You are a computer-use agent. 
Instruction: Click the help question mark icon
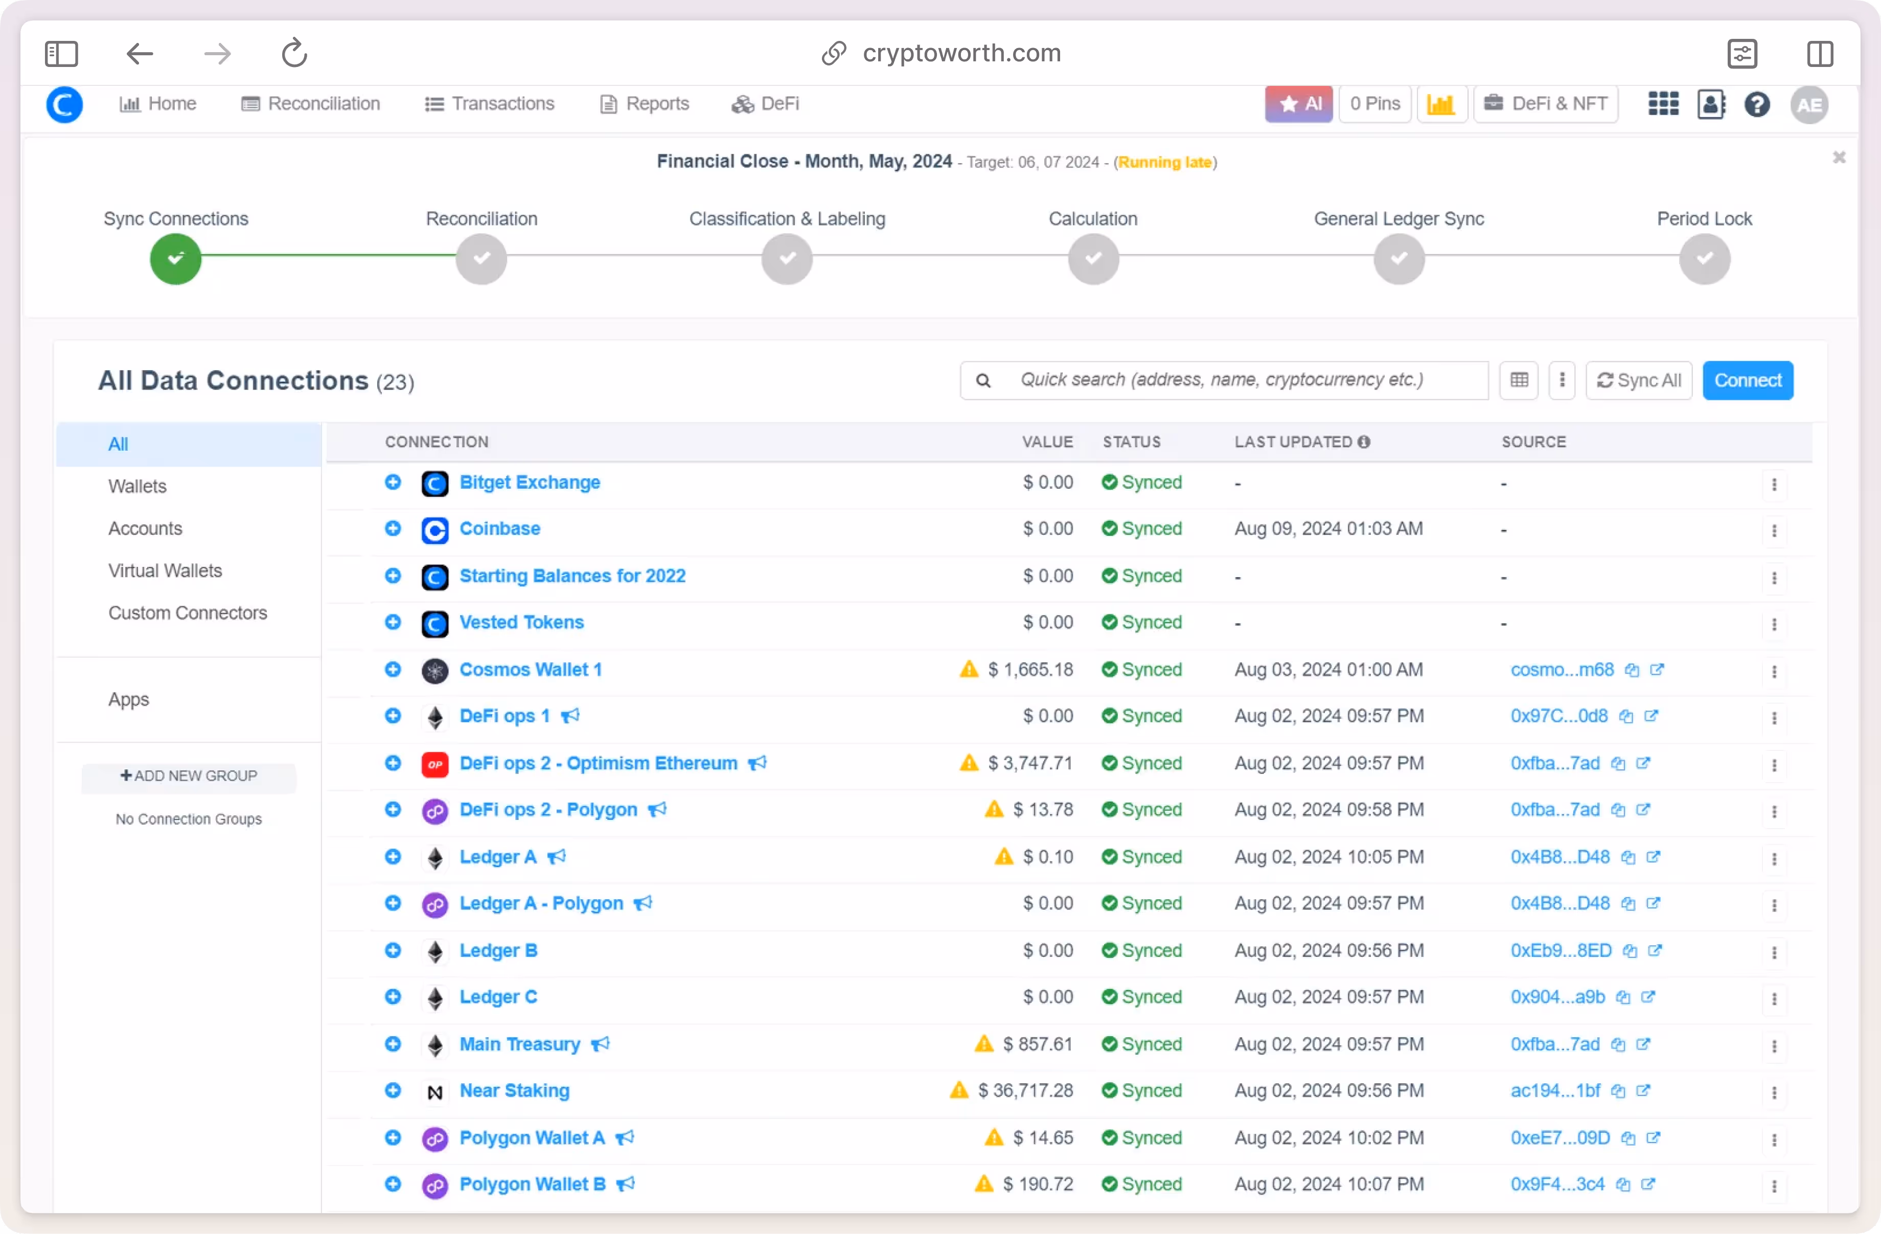tap(1756, 104)
